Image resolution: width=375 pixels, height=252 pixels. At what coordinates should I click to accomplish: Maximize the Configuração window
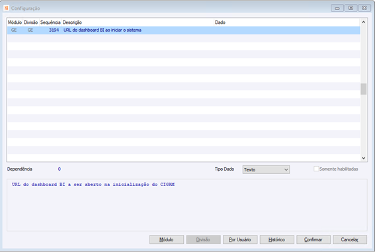tap(351, 8)
